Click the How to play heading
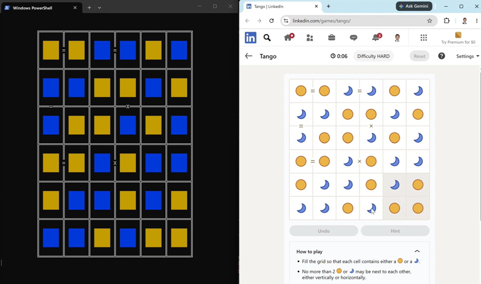Screen dimensions: 481x284 pyautogui.click(x=309, y=252)
